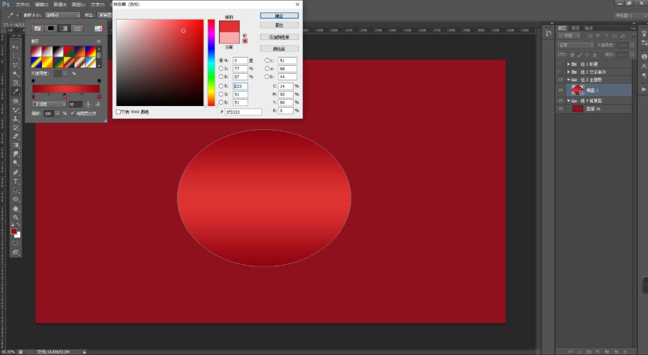
Task: Open the layer blend mode dropdown
Action: [x=575, y=45]
